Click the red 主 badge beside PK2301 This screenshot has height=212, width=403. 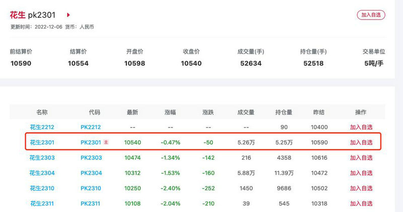tap(106, 142)
